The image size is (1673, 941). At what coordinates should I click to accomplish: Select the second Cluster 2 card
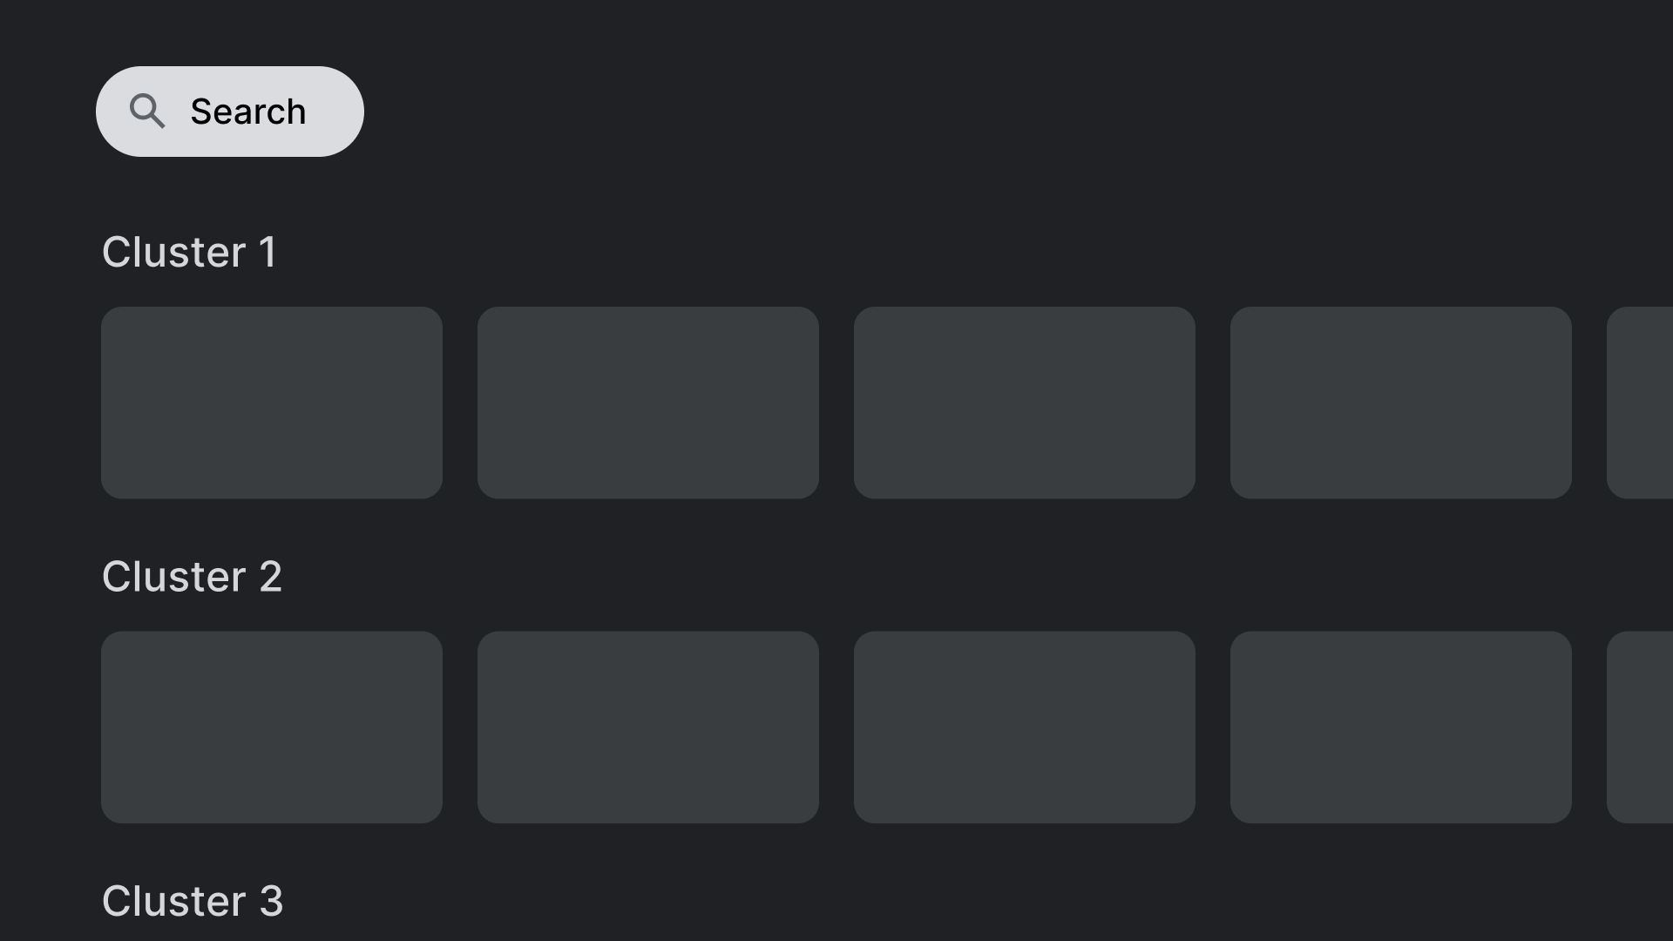pyautogui.click(x=648, y=726)
